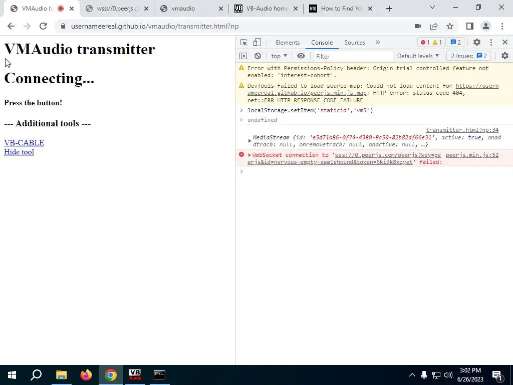Open volume control in system tray

[448, 375]
